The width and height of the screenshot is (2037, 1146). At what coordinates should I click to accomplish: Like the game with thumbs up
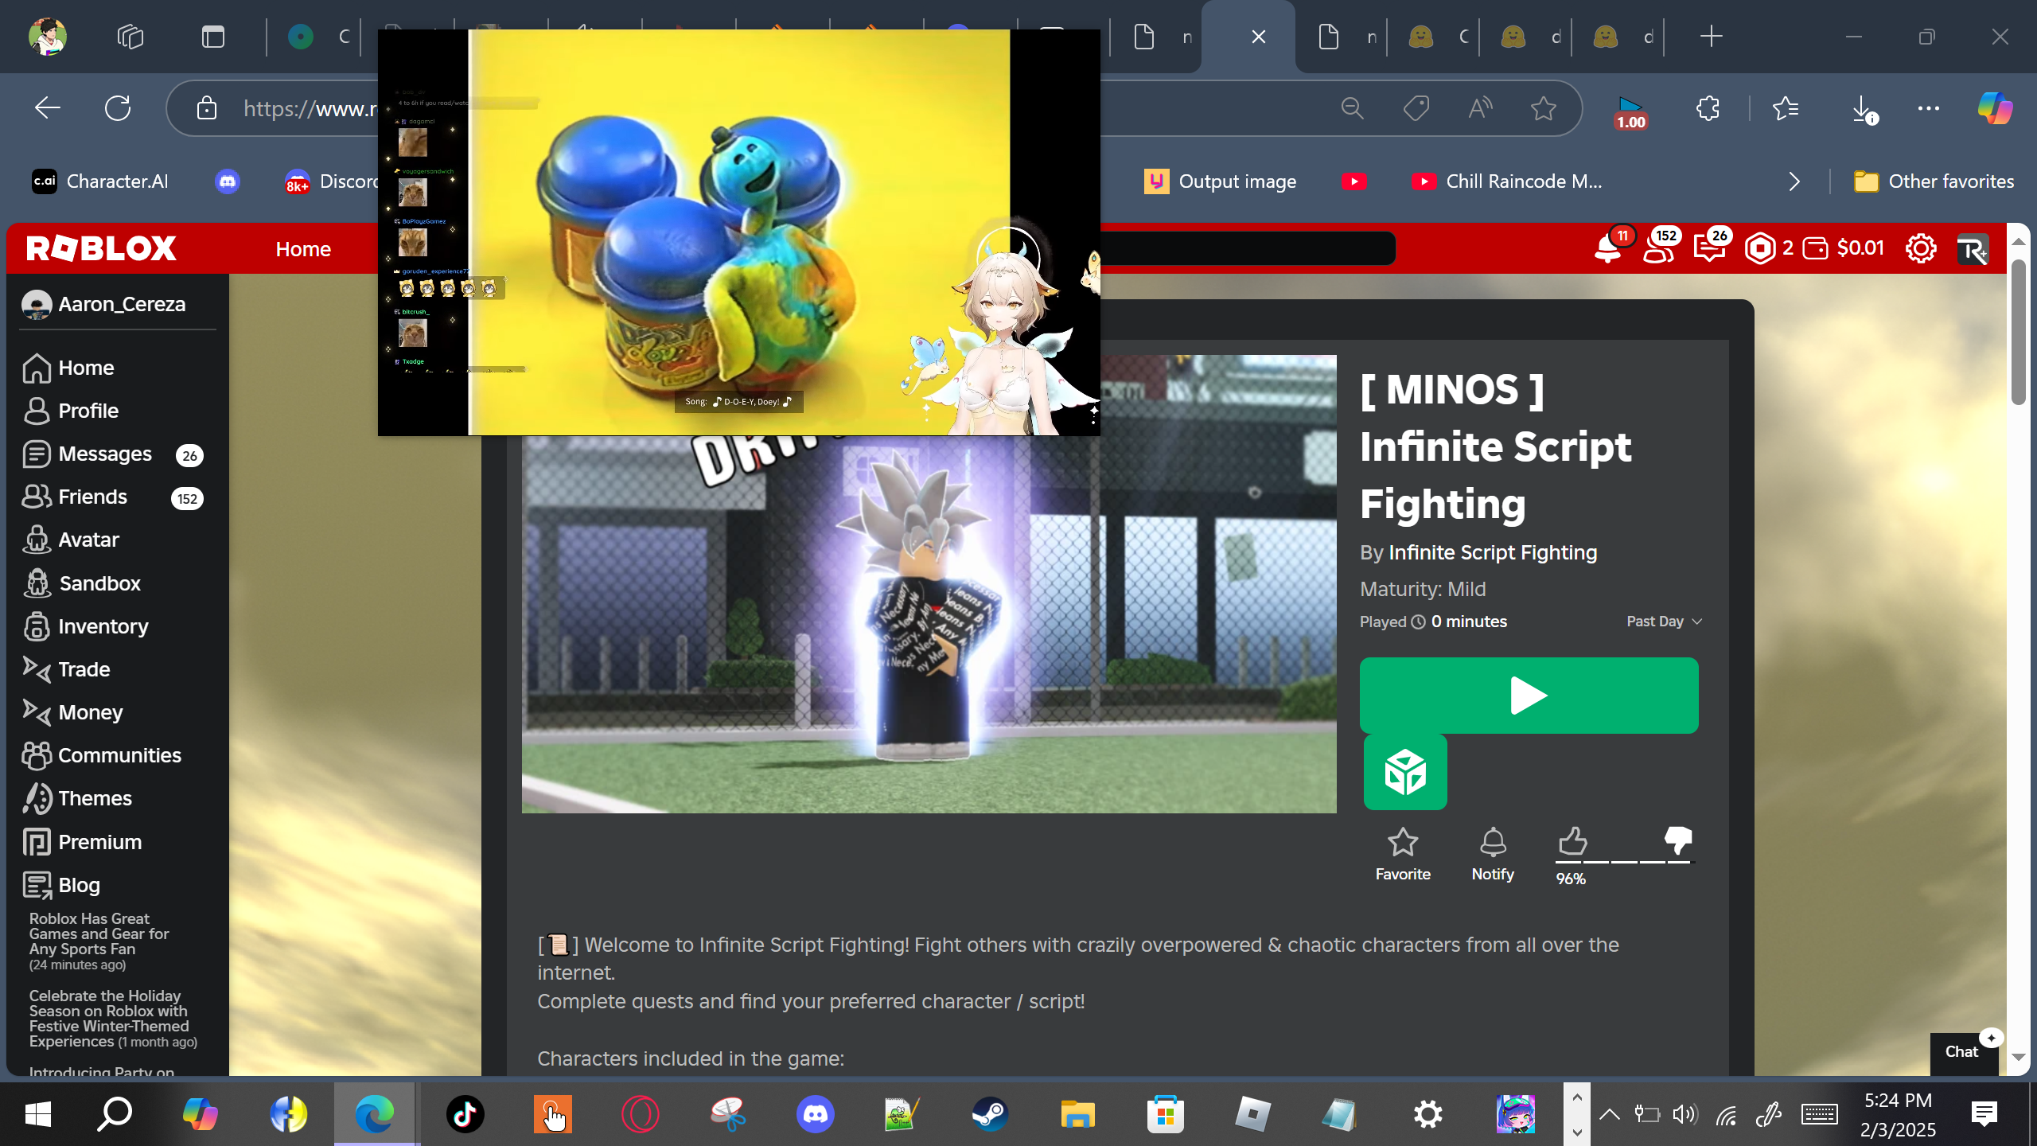coord(1572,841)
